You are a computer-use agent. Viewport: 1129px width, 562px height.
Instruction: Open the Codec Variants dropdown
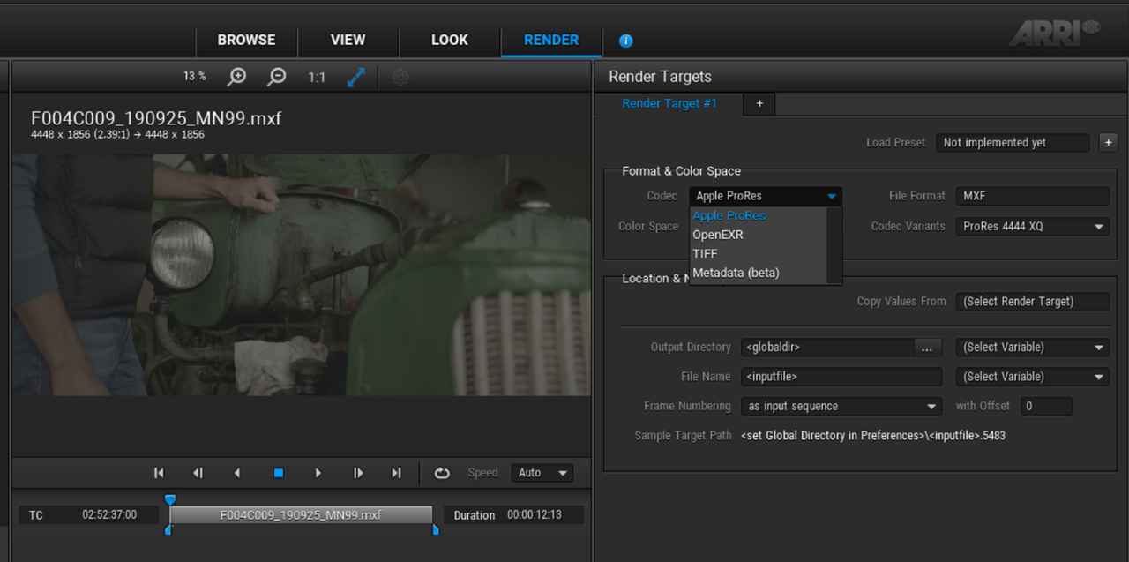(1033, 227)
